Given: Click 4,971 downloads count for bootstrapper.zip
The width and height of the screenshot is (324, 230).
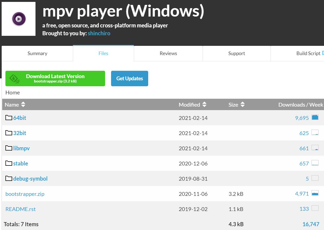Looking at the screenshot, I should point(302,194).
